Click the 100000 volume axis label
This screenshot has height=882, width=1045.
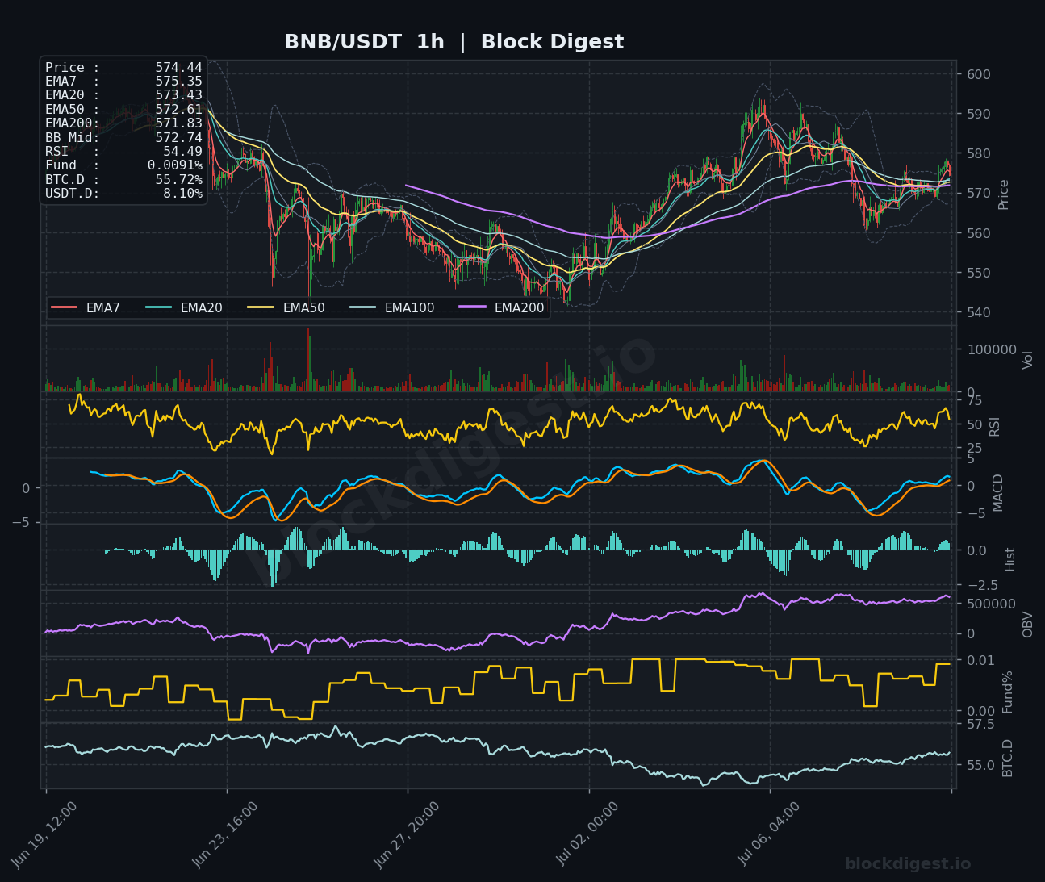coord(992,349)
